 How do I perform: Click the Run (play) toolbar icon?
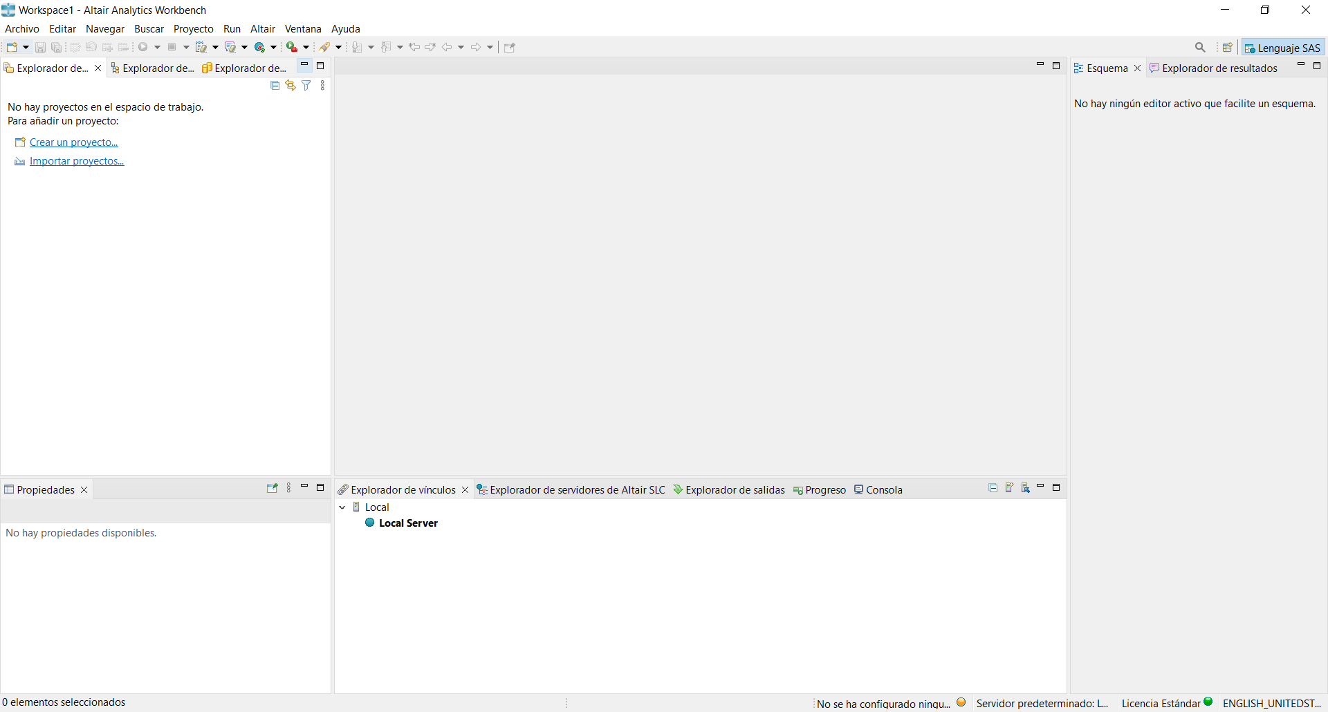click(x=143, y=47)
